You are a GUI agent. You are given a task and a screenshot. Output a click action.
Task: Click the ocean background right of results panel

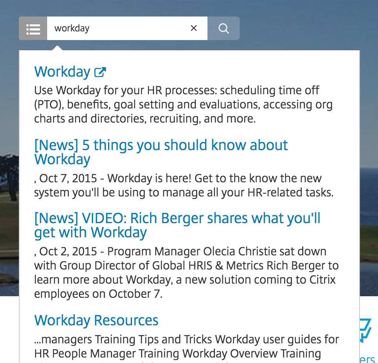369,177
